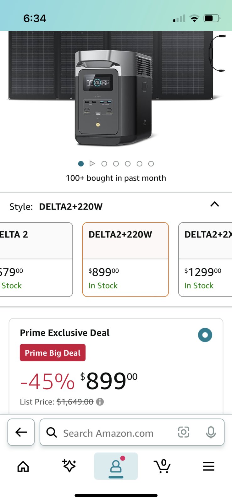Select the DELTA2+220W style option
This screenshot has width=232, height=502.
(x=125, y=259)
